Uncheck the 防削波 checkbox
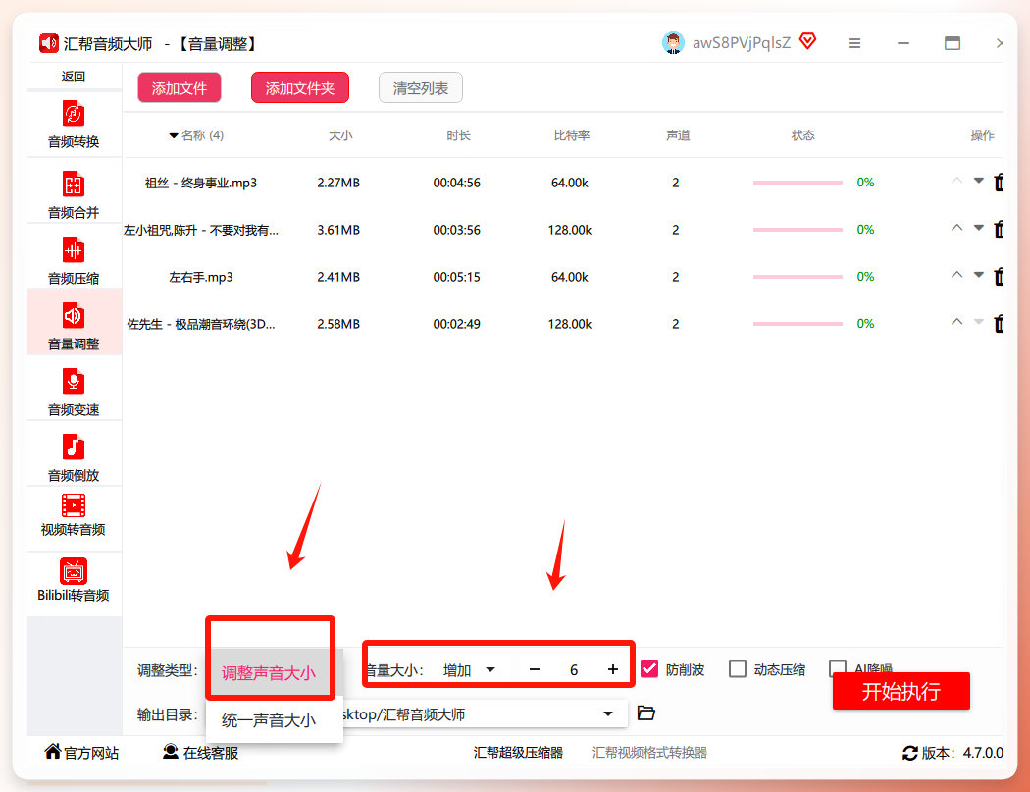This screenshot has height=792, width=1030. coord(649,669)
